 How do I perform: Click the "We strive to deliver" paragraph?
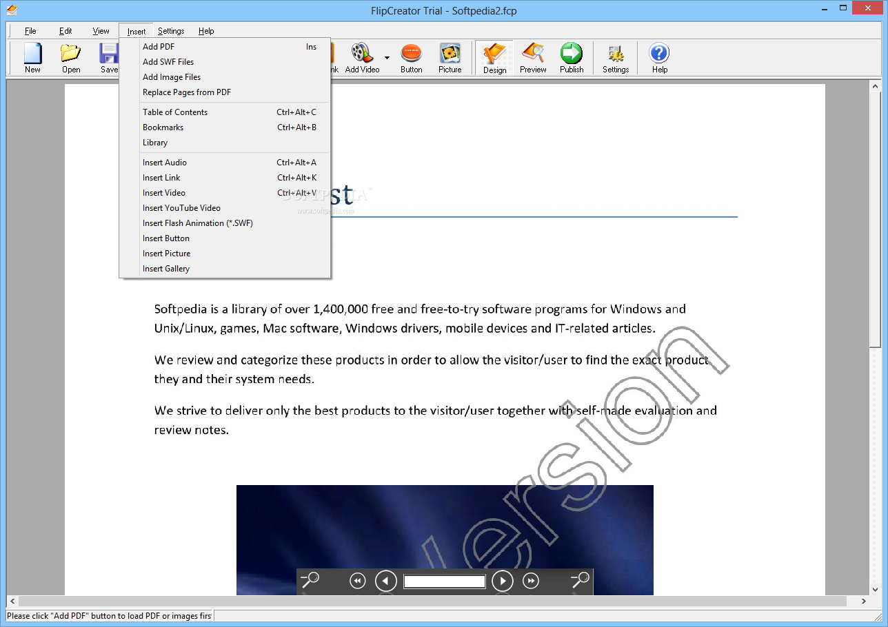coord(436,420)
